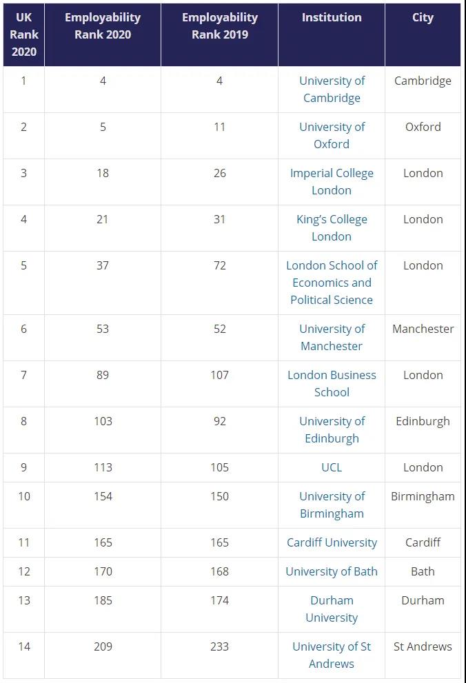Open the University of Oxford link

[332, 136]
